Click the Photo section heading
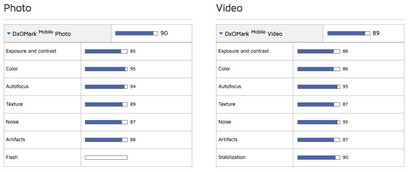The width and height of the screenshot is (409, 172). pos(17,8)
